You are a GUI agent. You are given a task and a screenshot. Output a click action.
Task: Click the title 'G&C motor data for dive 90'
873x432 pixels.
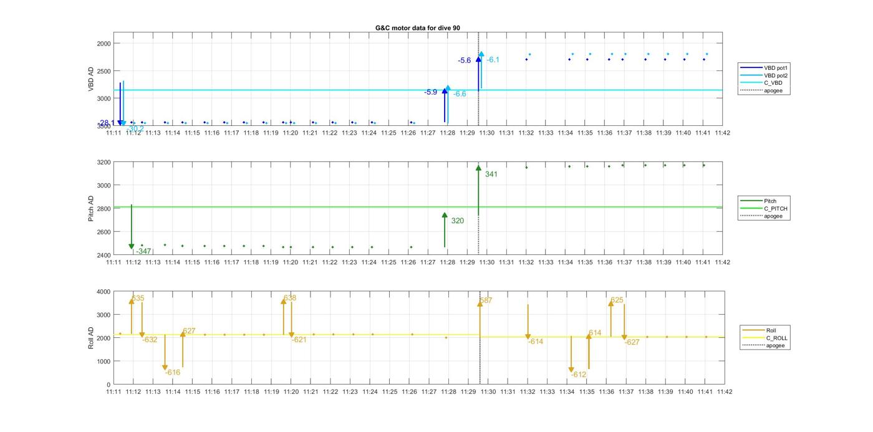418,28
